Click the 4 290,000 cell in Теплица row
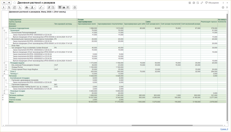The width and height of the screenshot is (231, 132). [x=153, y=98]
